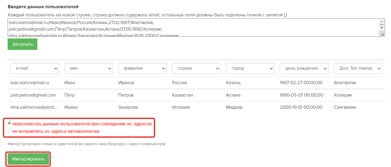Click the green Загрузить button
Image resolution: width=391 pixels, height=167 pixels.
click(23, 44)
